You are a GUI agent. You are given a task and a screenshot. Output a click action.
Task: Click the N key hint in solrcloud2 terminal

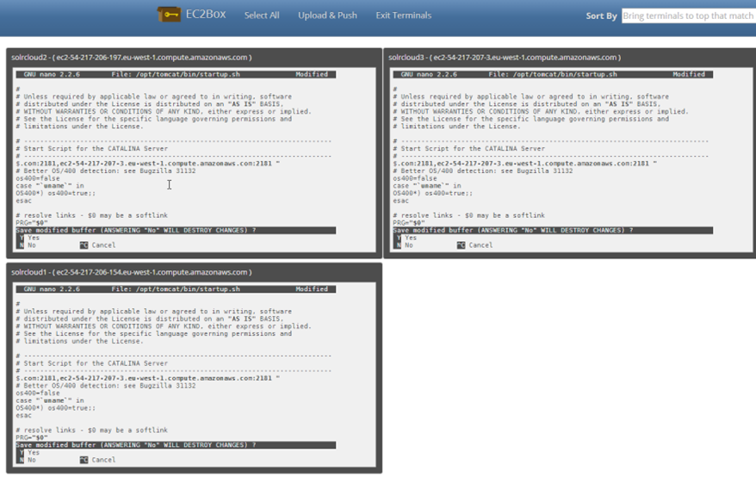click(x=22, y=245)
